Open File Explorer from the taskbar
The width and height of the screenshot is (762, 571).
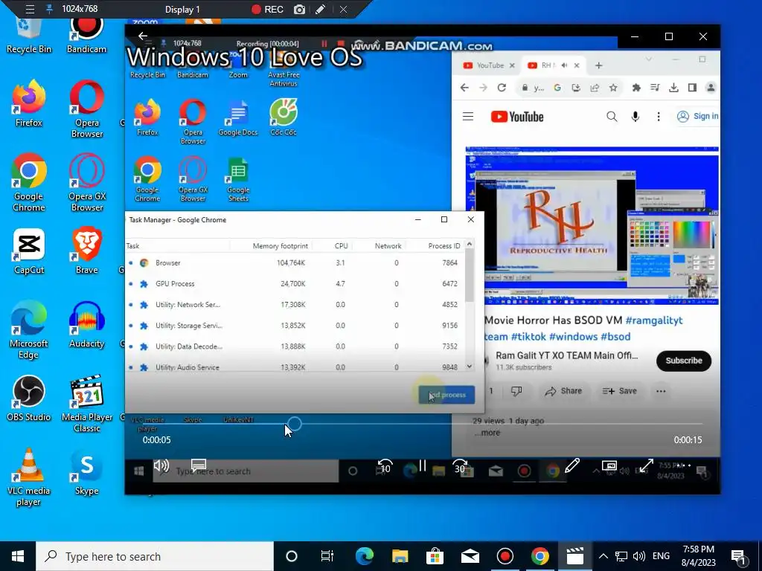coord(400,556)
